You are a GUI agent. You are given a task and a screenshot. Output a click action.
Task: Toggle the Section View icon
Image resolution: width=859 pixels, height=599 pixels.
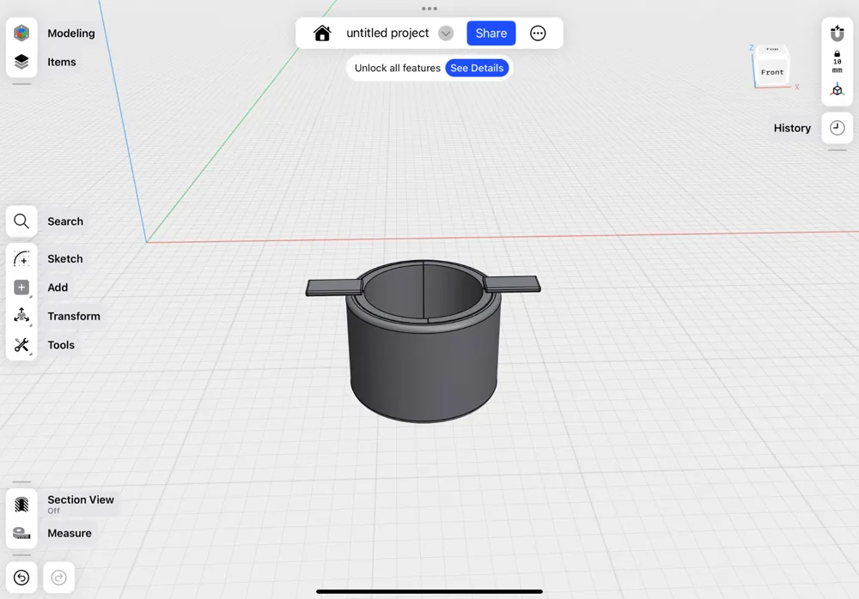pos(21,505)
